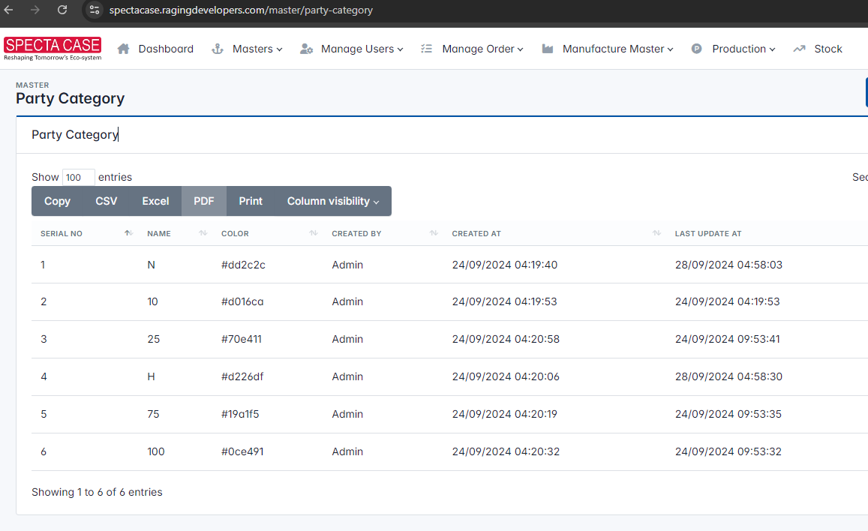The height and width of the screenshot is (531, 868).
Task: Click the Manufacture Master factory icon
Action: [548, 49]
